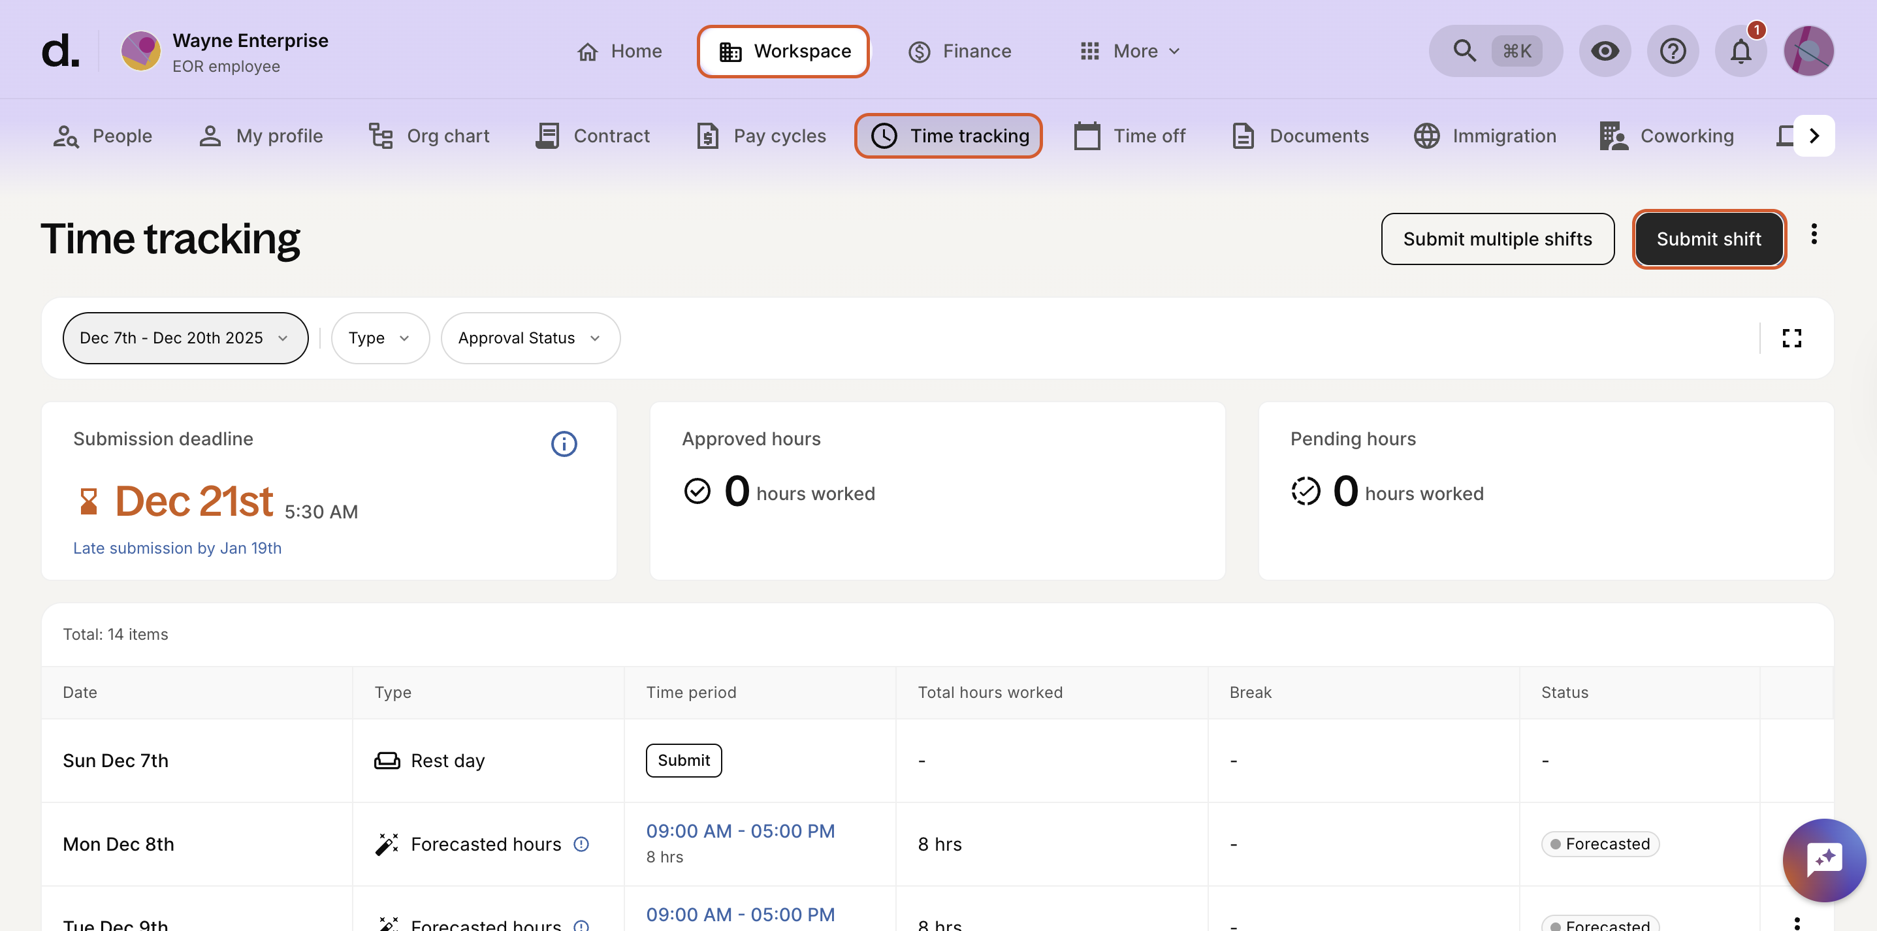The image size is (1877, 931).
Task: Open the three-dot page options menu
Action: tap(1814, 234)
